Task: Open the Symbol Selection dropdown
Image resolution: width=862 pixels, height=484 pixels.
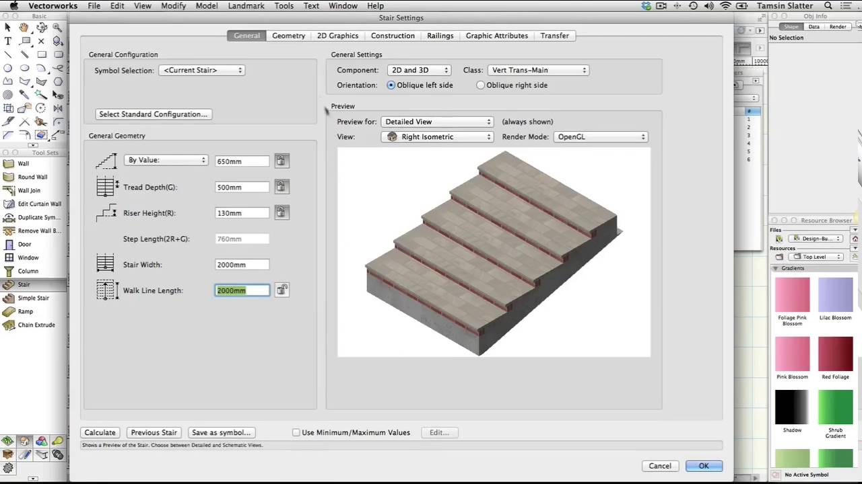Action: point(201,70)
